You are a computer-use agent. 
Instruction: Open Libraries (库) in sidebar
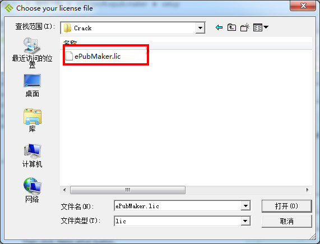tap(32, 120)
